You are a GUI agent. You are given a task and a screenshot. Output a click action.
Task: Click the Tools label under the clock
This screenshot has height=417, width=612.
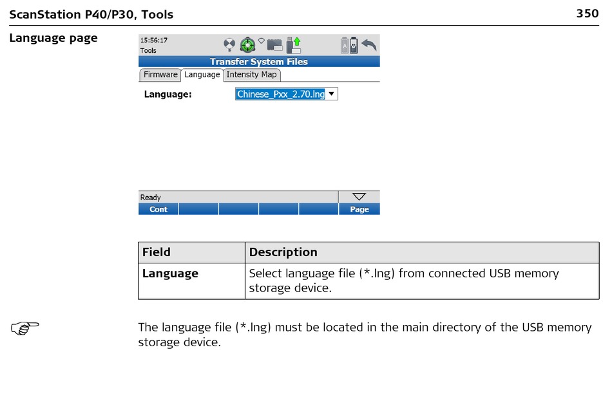click(148, 51)
